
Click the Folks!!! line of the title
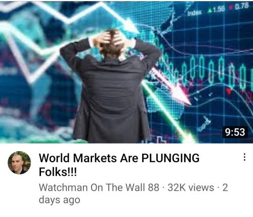(x=58, y=172)
